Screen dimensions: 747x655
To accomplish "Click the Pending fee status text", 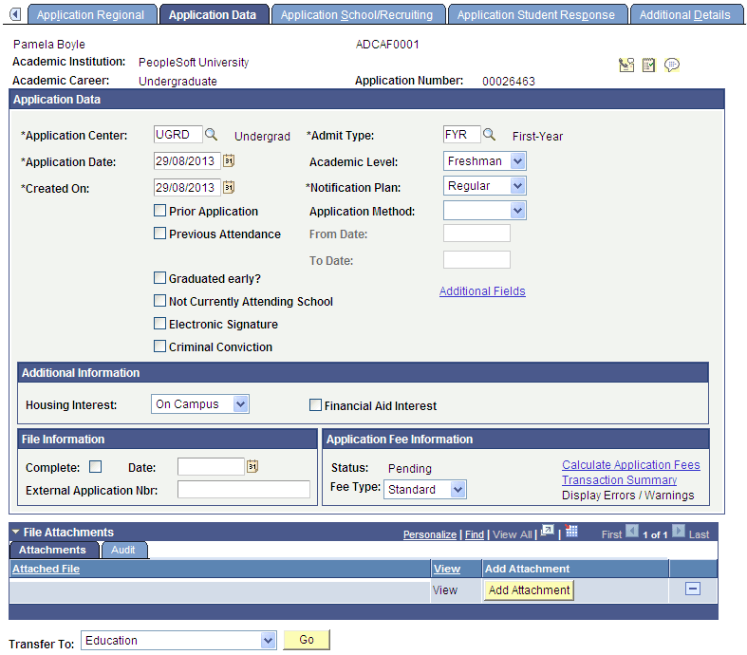I will 410,468.
